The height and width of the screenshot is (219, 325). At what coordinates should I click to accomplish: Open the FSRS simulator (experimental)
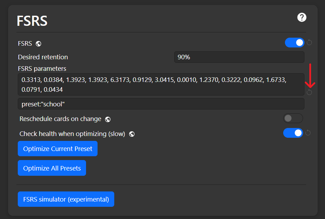[x=66, y=199]
